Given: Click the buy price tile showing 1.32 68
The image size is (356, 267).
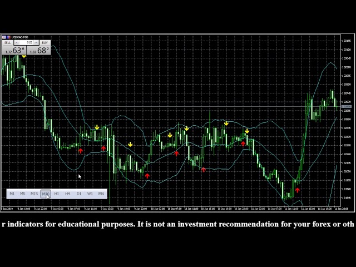Looking at the screenshot, I should (39, 51).
